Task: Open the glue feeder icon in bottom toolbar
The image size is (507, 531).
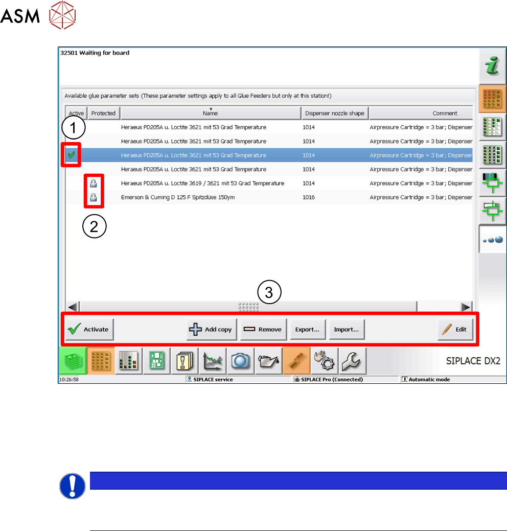Action: (x=296, y=361)
